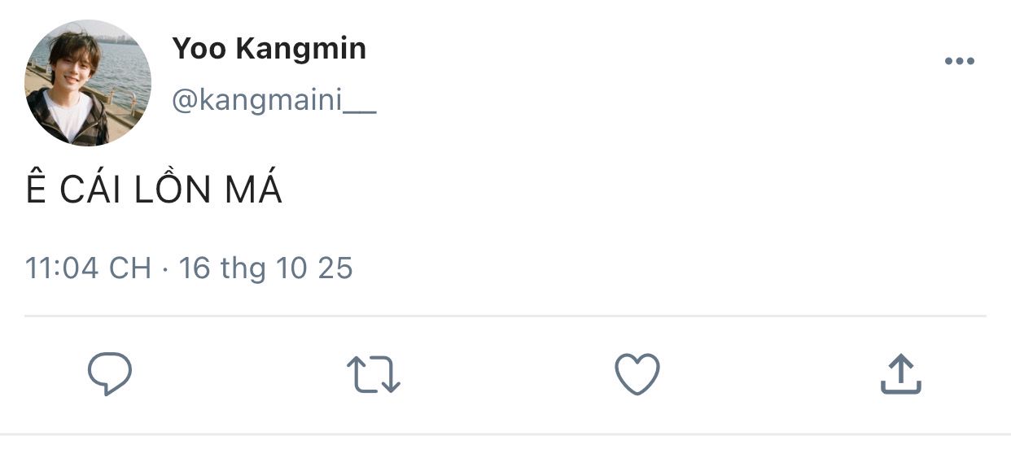Share the tweet via the upload arrow icon

point(900,375)
